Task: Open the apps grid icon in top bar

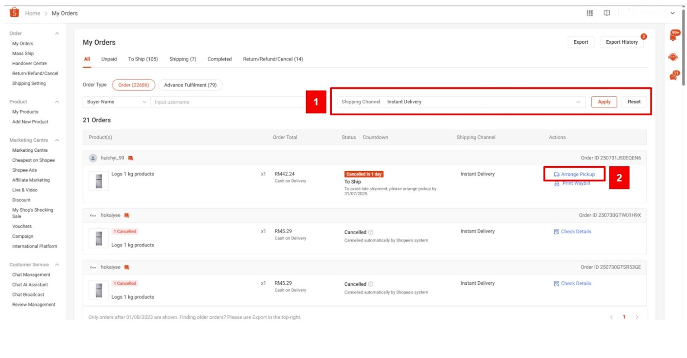Action: click(x=589, y=13)
